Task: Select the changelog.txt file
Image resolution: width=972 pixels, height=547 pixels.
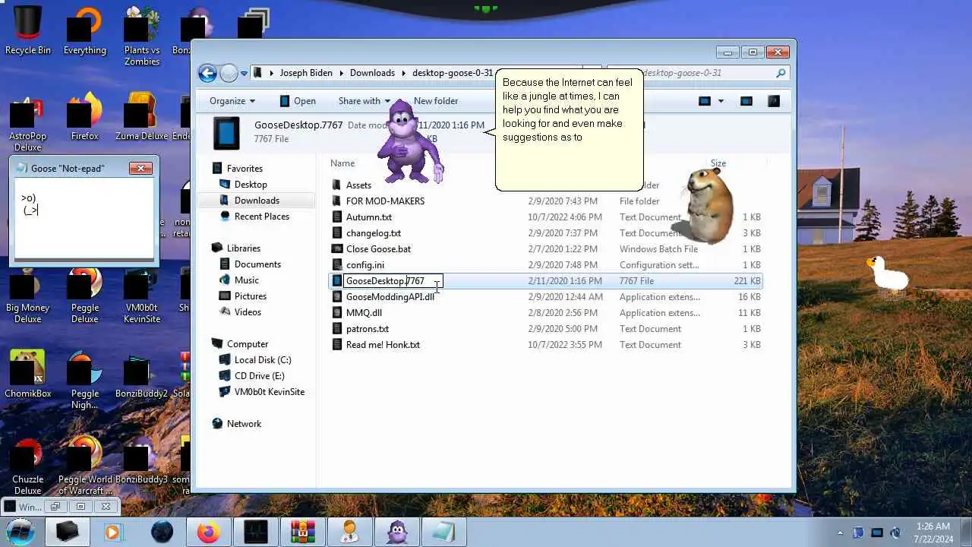Action: [374, 233]
